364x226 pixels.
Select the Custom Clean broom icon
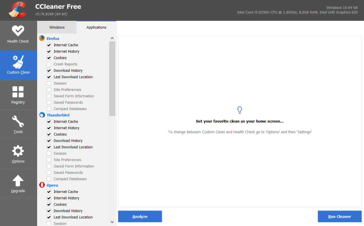click(x=18, y=62)
